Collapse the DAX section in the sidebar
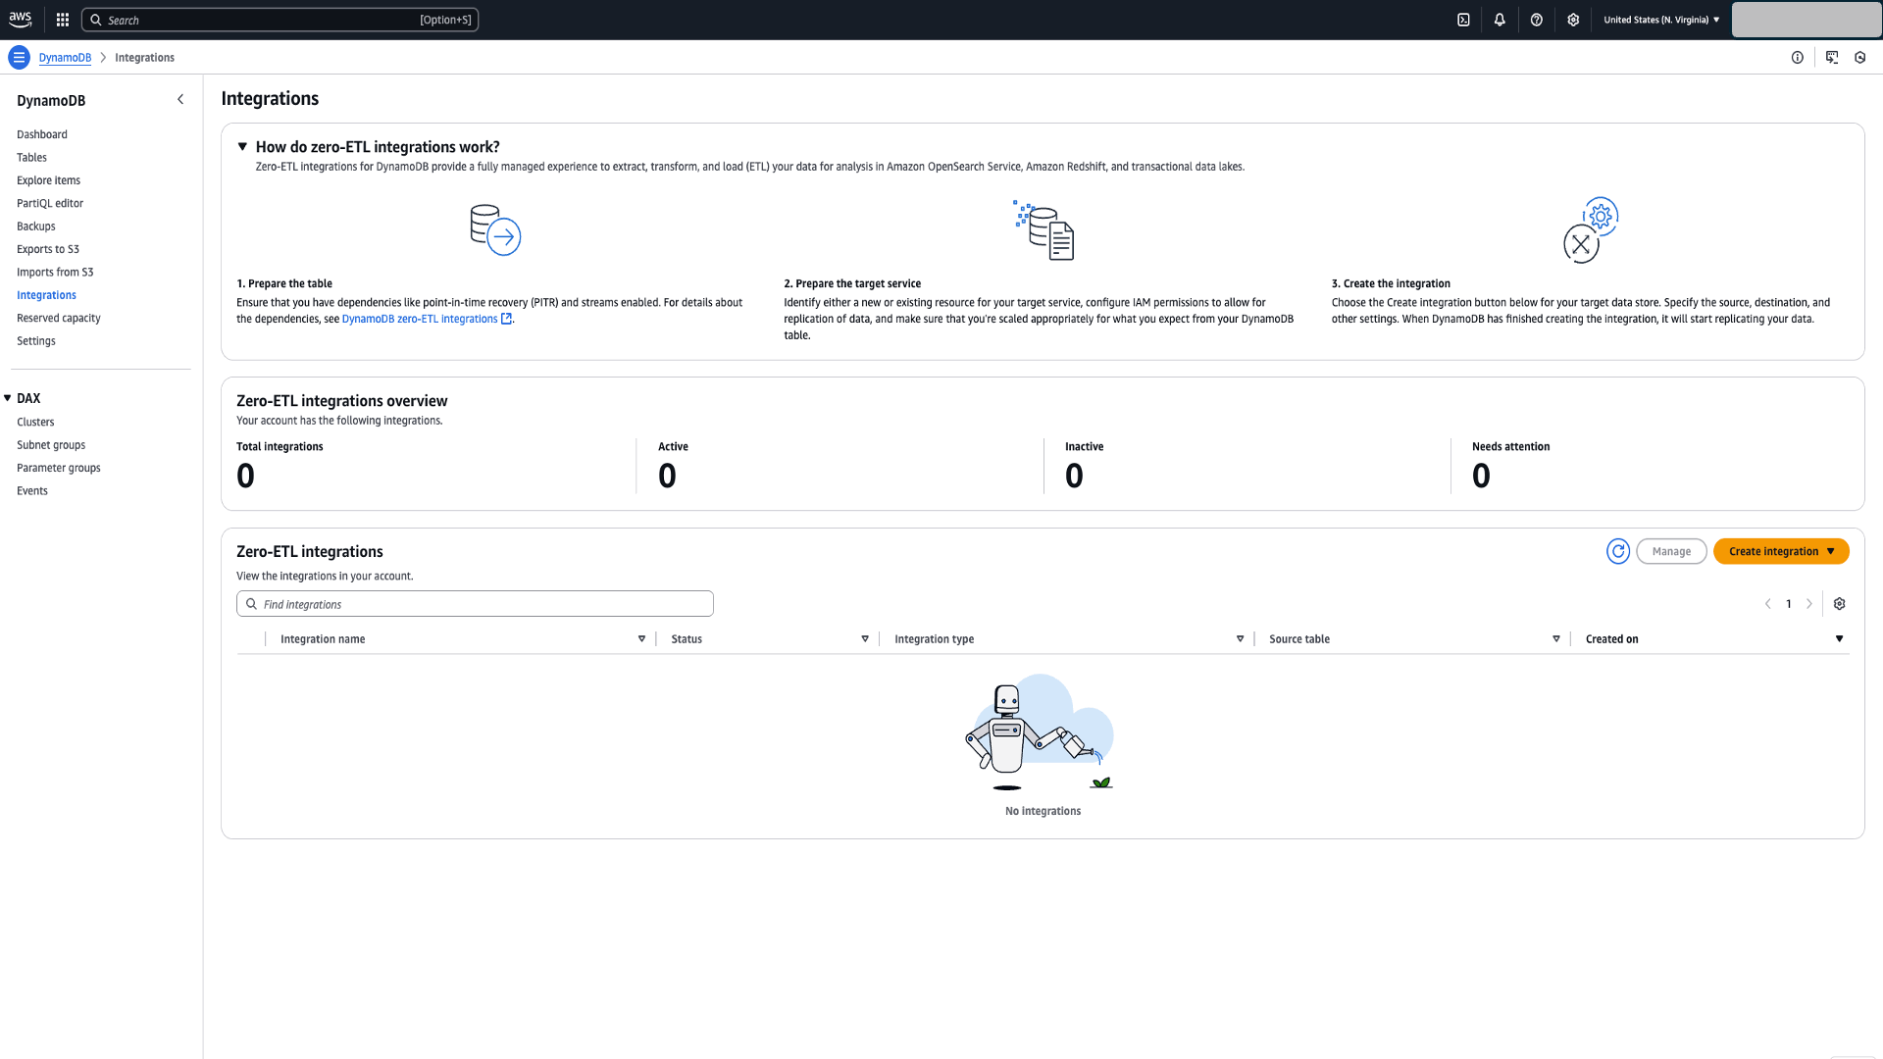The height and width of the screenshot is (1059, 1883). click(x=9, y=398)
